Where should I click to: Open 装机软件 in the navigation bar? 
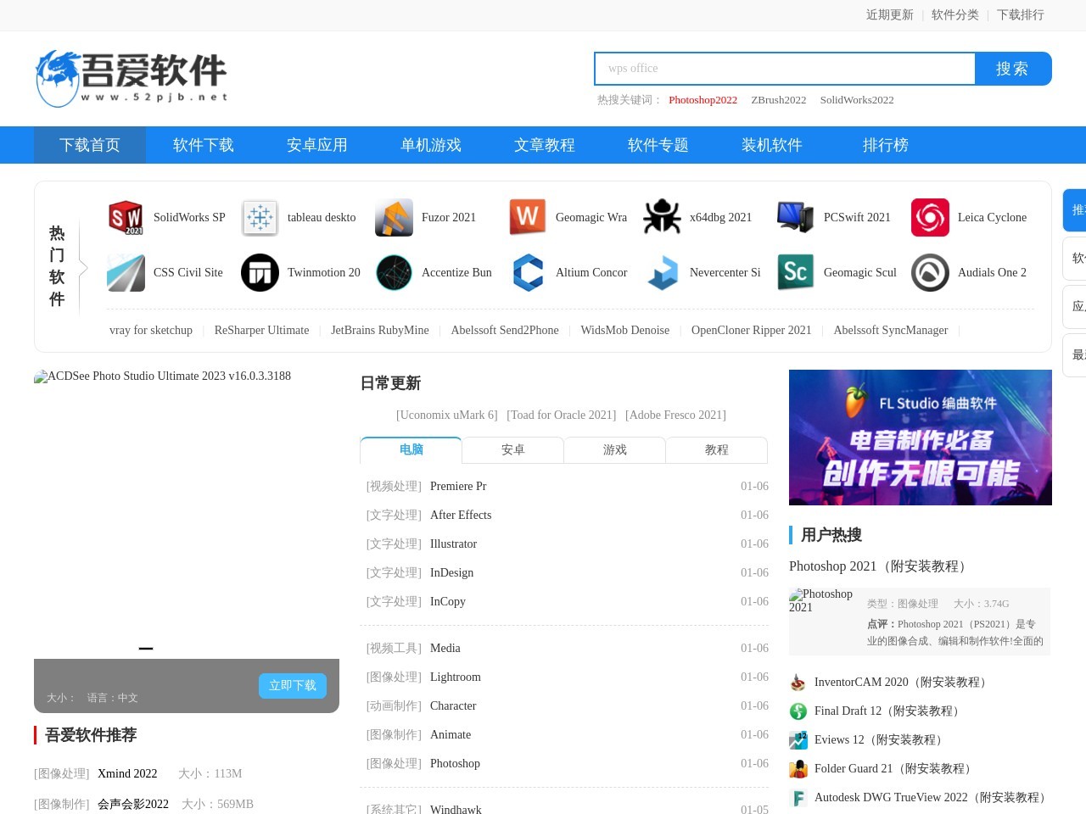[772, 145]
